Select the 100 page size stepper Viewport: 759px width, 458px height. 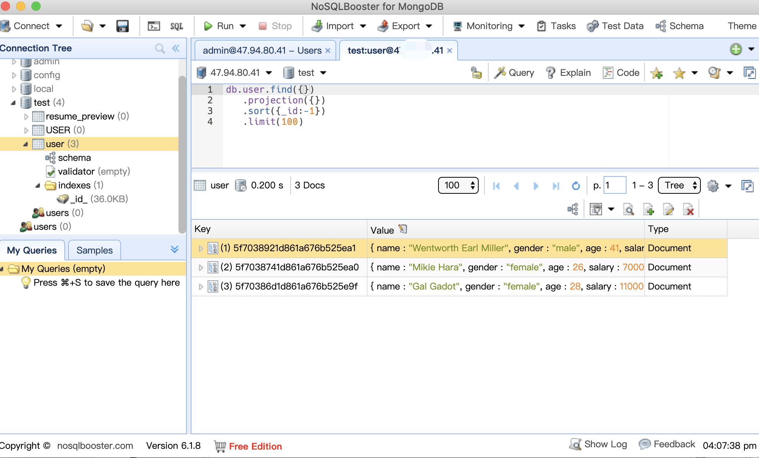click(458, 185)
